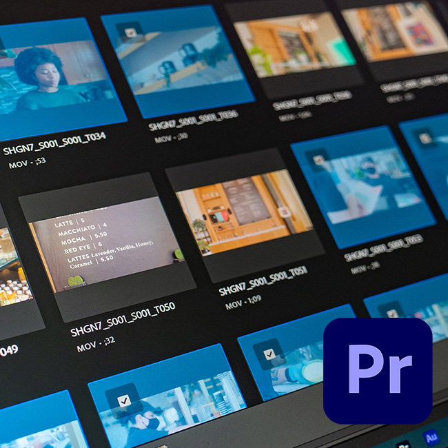Uncheck the checkbox on the bottom masked barista in cap clip
The width and height of the screenshot is (448, 448).
pyautogui.click(x=124, y=400)
